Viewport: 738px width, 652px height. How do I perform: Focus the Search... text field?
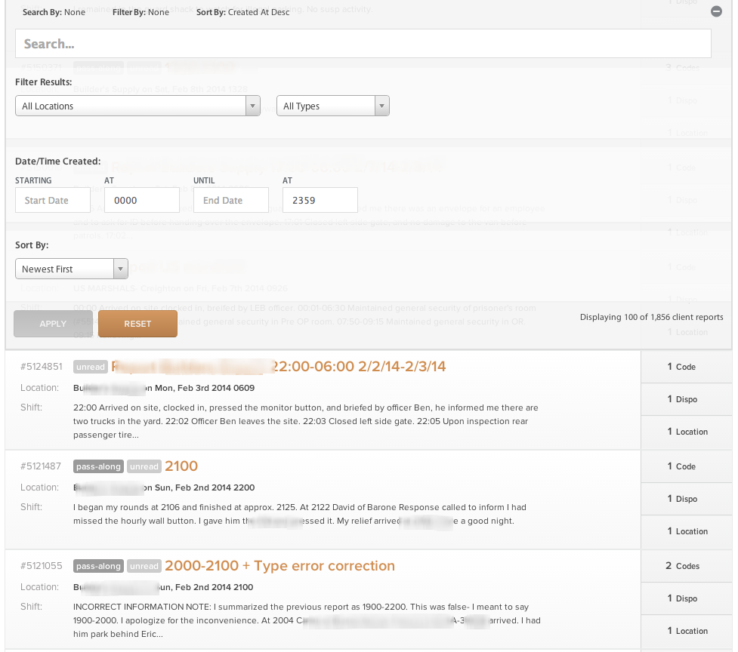point(363,44)
